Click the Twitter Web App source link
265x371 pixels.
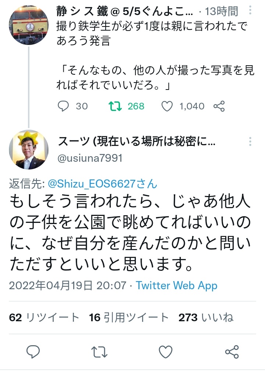(x=177, y=286)
